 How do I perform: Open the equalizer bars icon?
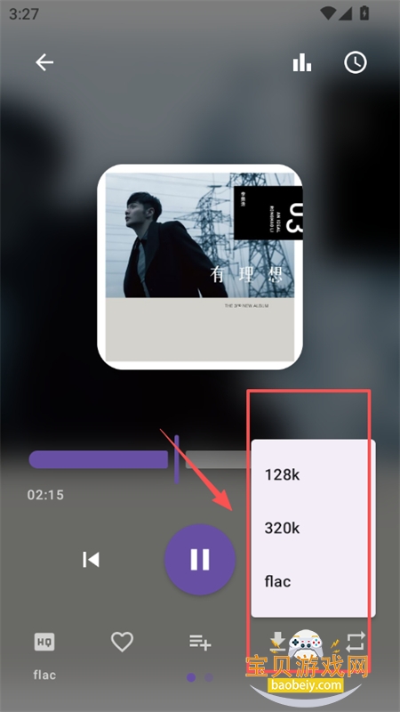tap(302, 62)
